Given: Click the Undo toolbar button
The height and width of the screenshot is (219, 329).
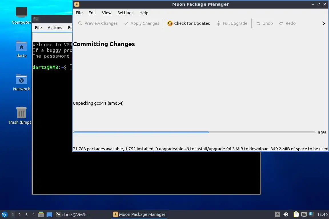Looking at the screenshot, I should pos(264,23).
